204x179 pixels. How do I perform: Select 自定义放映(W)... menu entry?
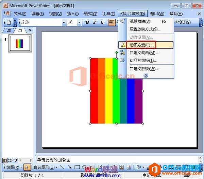[146, 69]
